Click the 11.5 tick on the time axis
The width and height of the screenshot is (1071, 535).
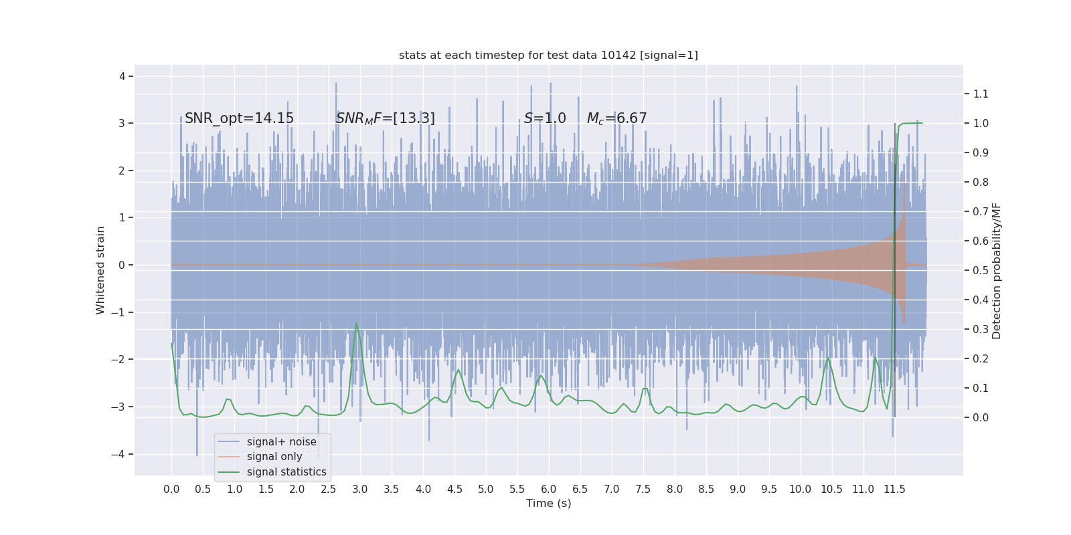[894, 489]
